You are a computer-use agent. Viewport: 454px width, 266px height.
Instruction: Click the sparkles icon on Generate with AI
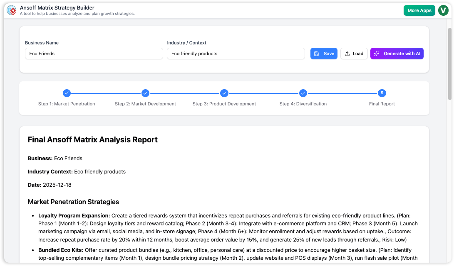pyautogui.click(x=376, y=53)
